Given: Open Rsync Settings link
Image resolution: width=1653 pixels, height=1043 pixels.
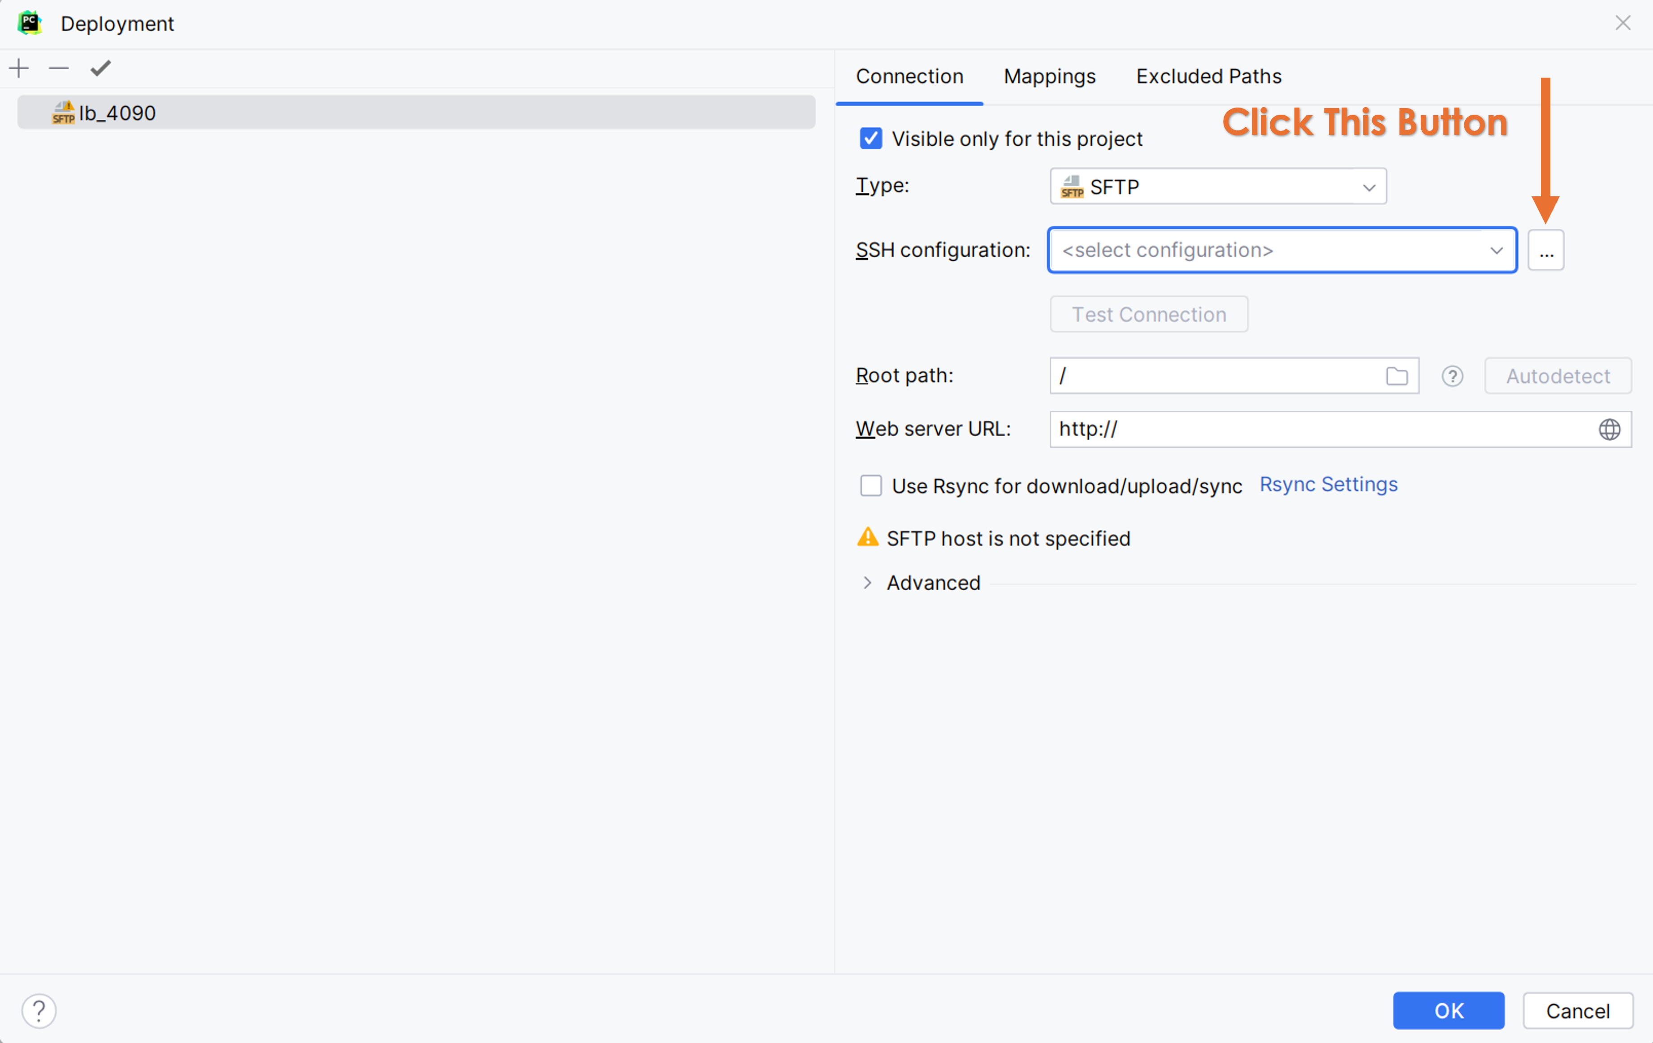Looking at the screenshot, I should [x=1328, y=485].
